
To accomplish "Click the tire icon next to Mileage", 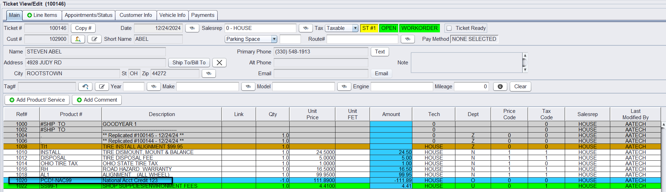I will [500, 87].
